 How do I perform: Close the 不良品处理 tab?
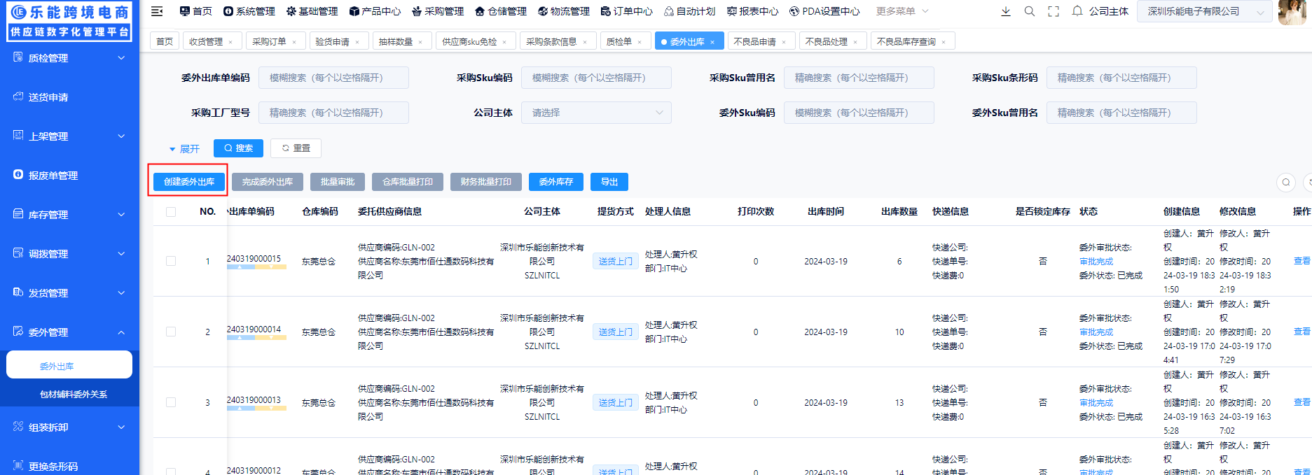(x=855, y=42)
